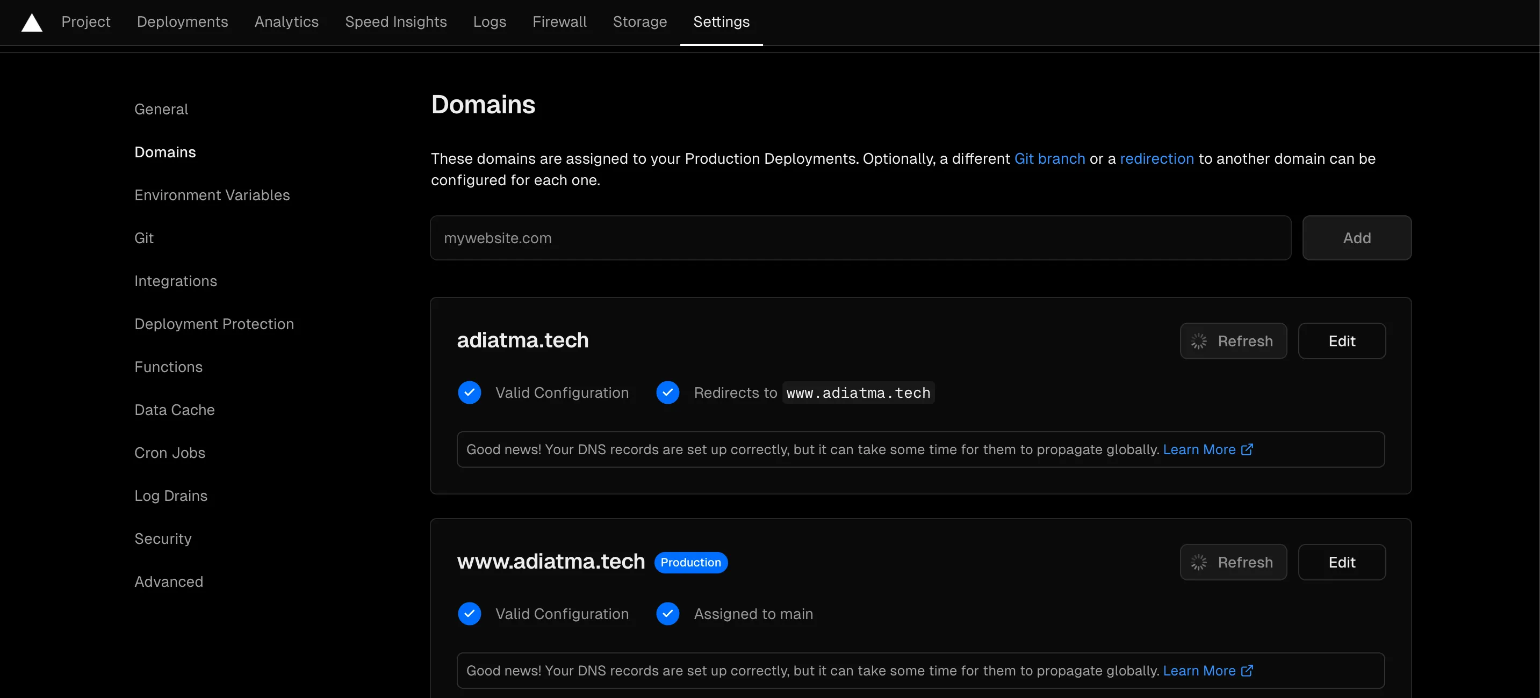Follow the redirection link

click(x=1157, y=159)
